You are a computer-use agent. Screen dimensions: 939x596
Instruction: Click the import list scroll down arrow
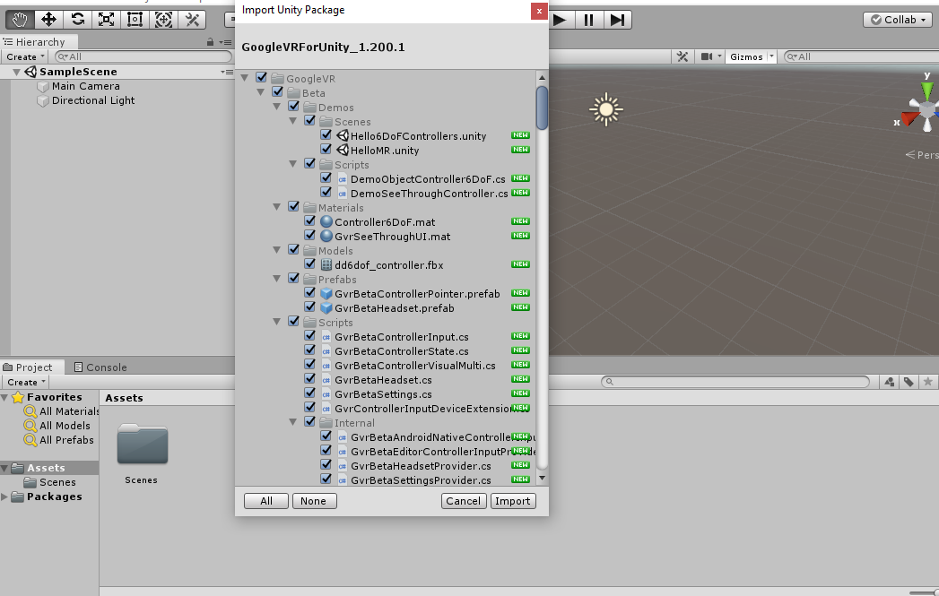pos(542,478)
